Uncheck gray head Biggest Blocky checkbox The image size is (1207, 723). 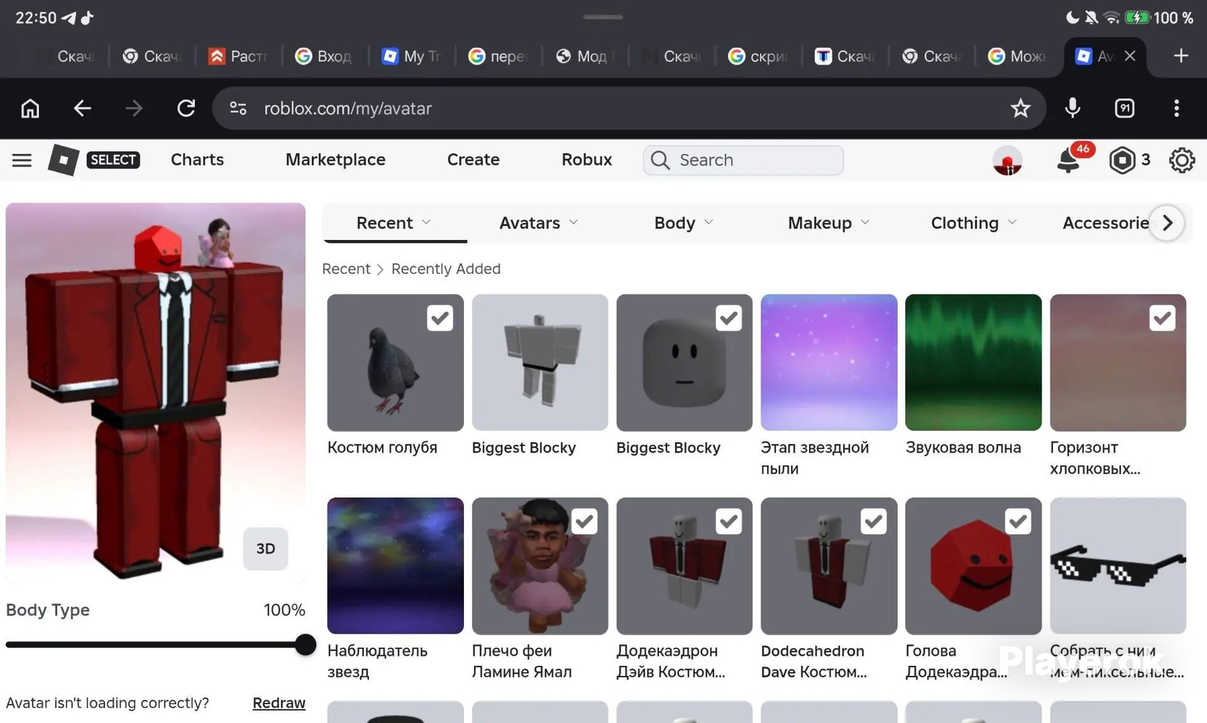[x=729, y=318]
